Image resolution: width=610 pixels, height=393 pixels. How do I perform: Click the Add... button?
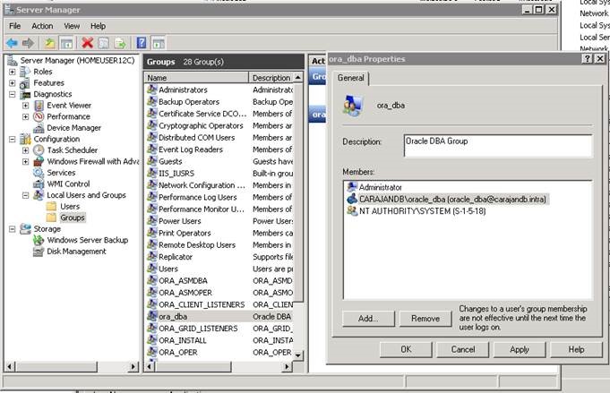(x=368, y=319)
